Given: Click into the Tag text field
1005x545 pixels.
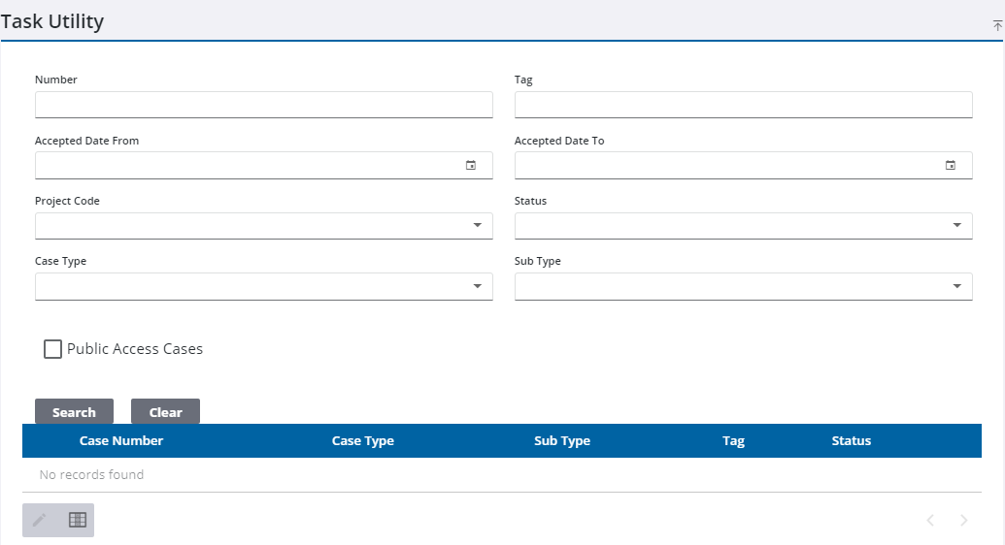Looking at the screenshot, I should click(x=743, y=105).
